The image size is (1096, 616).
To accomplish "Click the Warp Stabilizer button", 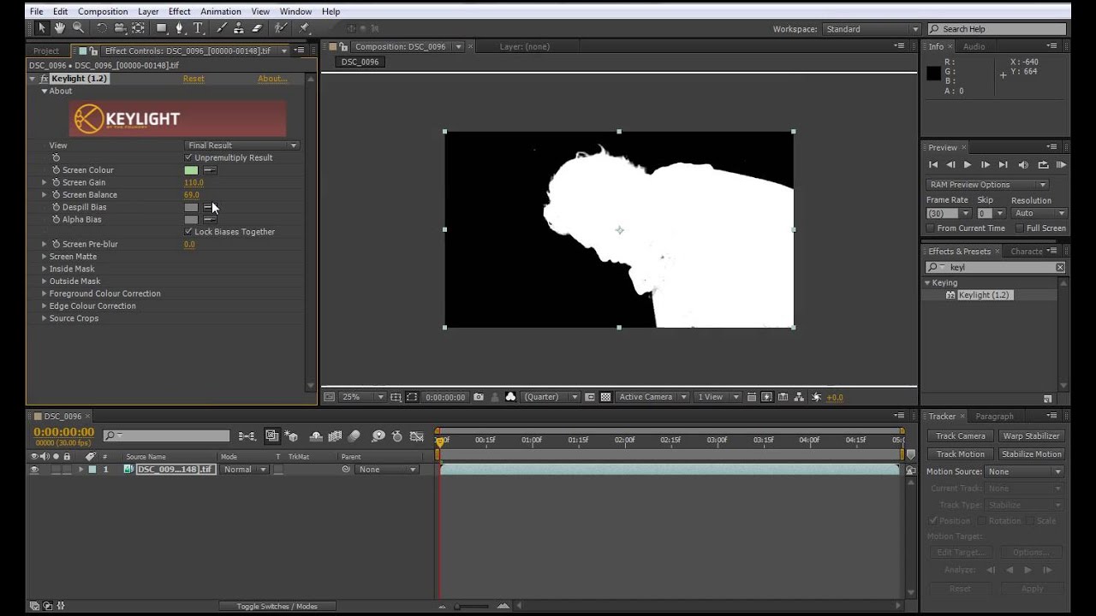I will (x=1032, y=436).
